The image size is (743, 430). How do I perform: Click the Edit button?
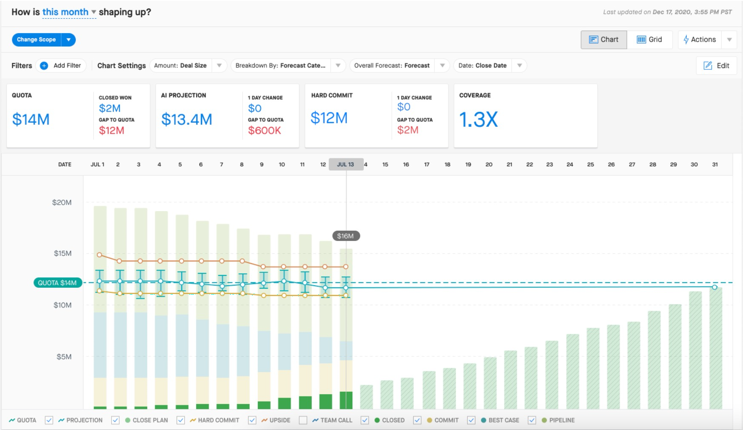[717, 66]
